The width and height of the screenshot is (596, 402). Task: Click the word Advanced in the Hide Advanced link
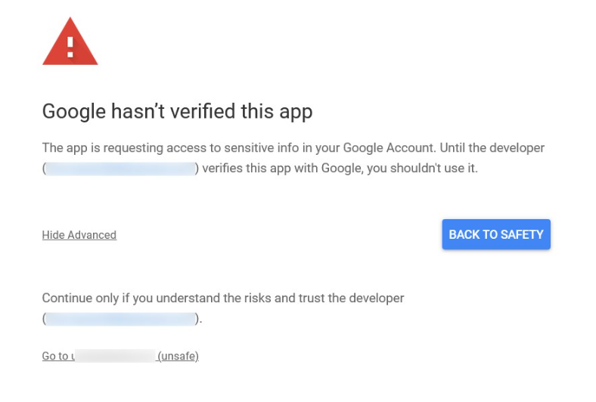click(92, 235)
